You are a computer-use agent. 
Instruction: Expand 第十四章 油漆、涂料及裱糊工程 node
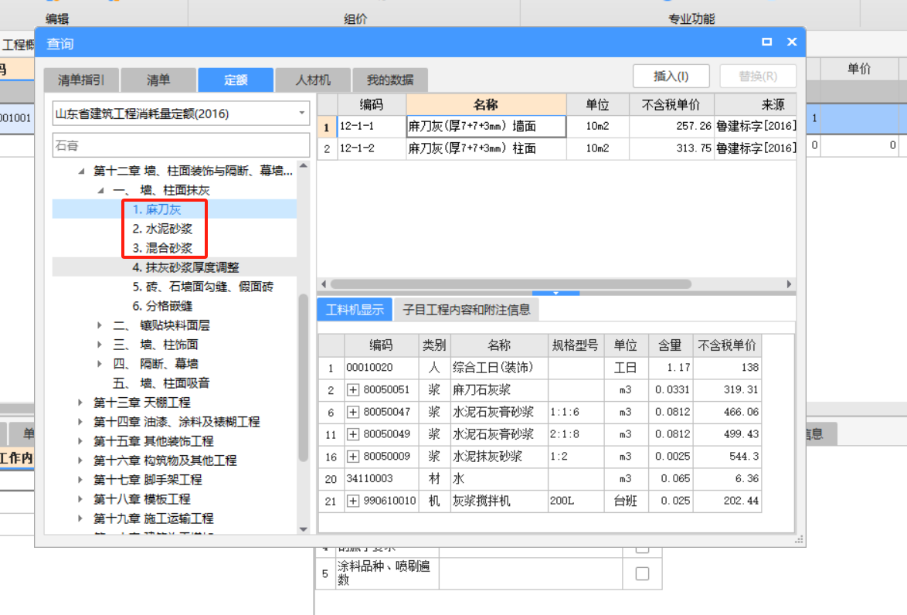coord(80,421)
